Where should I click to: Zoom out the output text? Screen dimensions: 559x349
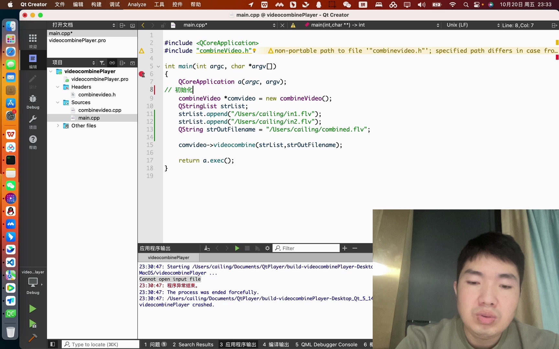355,248
